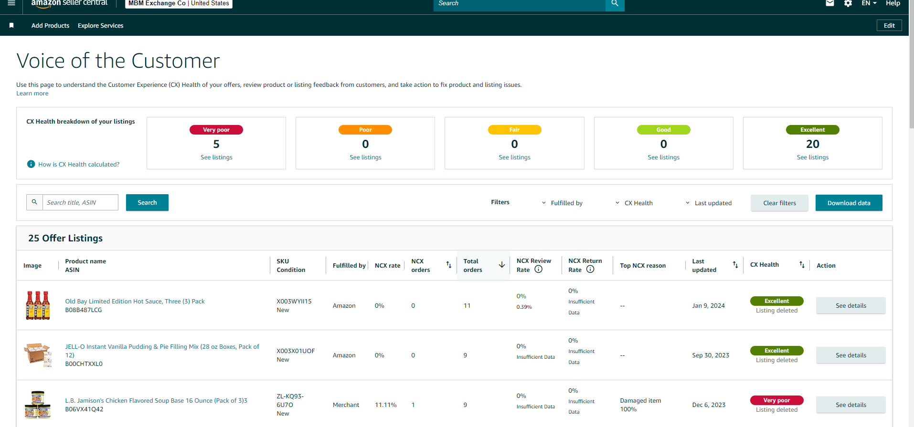The image size is (914, 427).
Task: See details for JELL-O Vanilla Pudding
Action: click(x=850, y=355)
